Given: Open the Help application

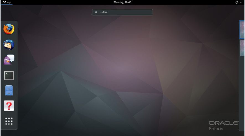Looking at the screenshot, I should [x=9, y=106].
